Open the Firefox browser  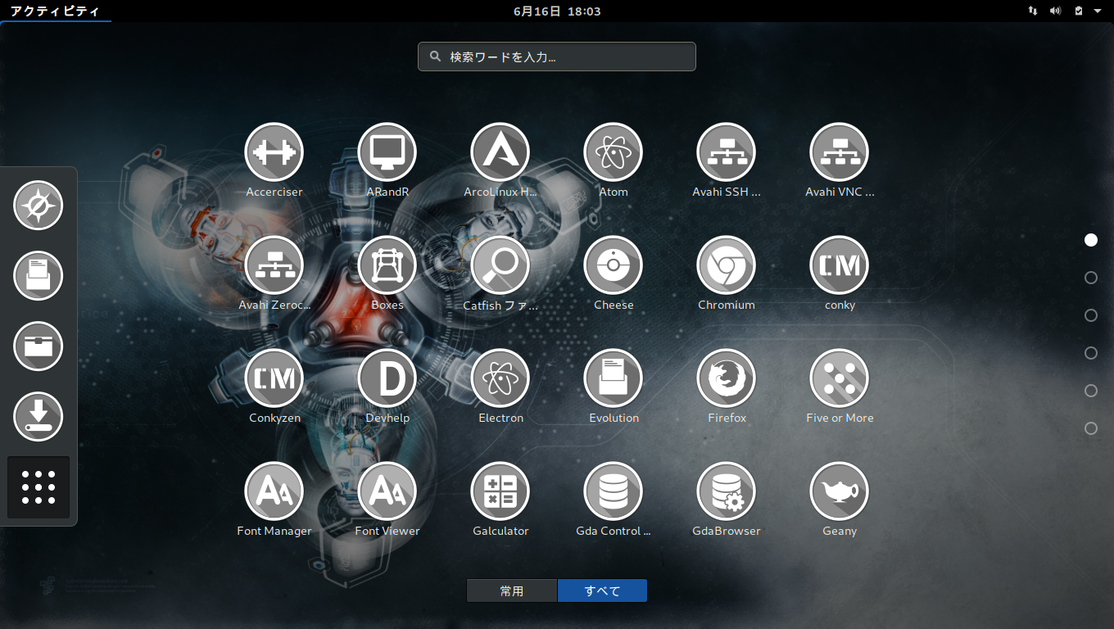(x=727, y=378)
